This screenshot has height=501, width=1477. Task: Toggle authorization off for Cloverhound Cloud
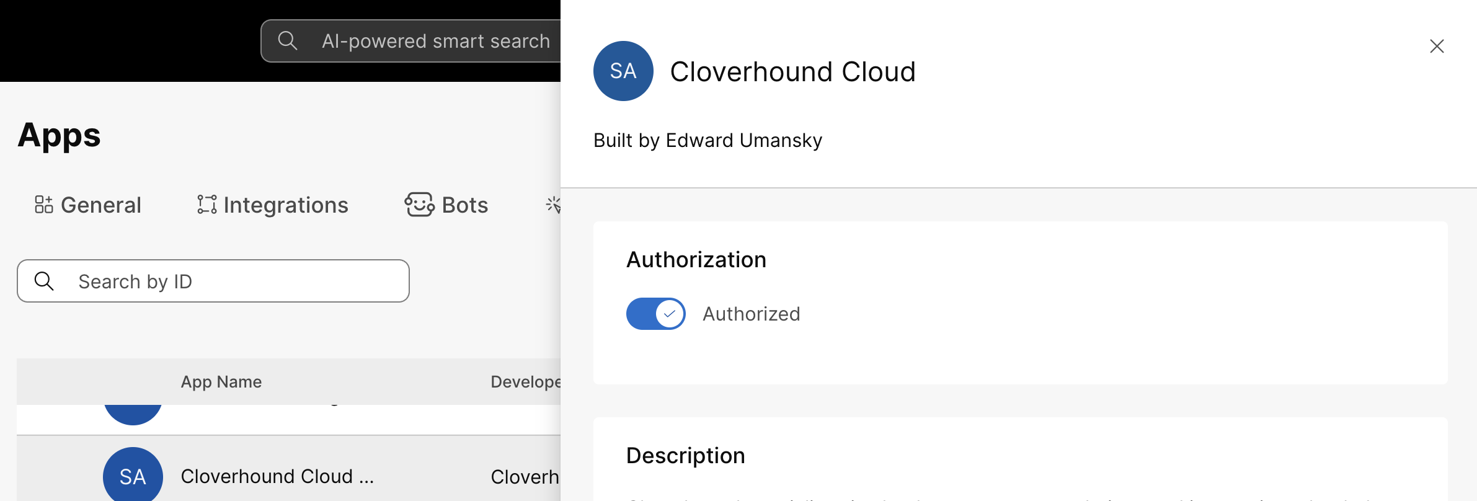(x=655, y=314)
